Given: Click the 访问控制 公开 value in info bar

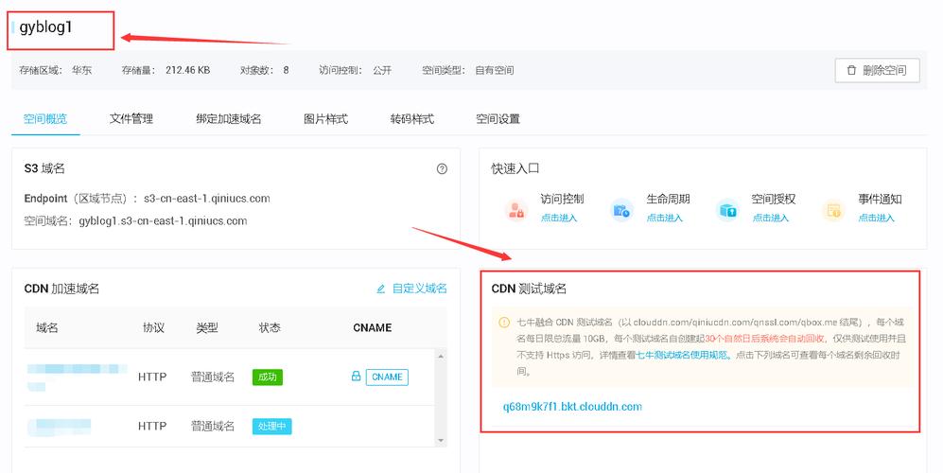Looking at the screenshot, I should click(x=382, y=70).
